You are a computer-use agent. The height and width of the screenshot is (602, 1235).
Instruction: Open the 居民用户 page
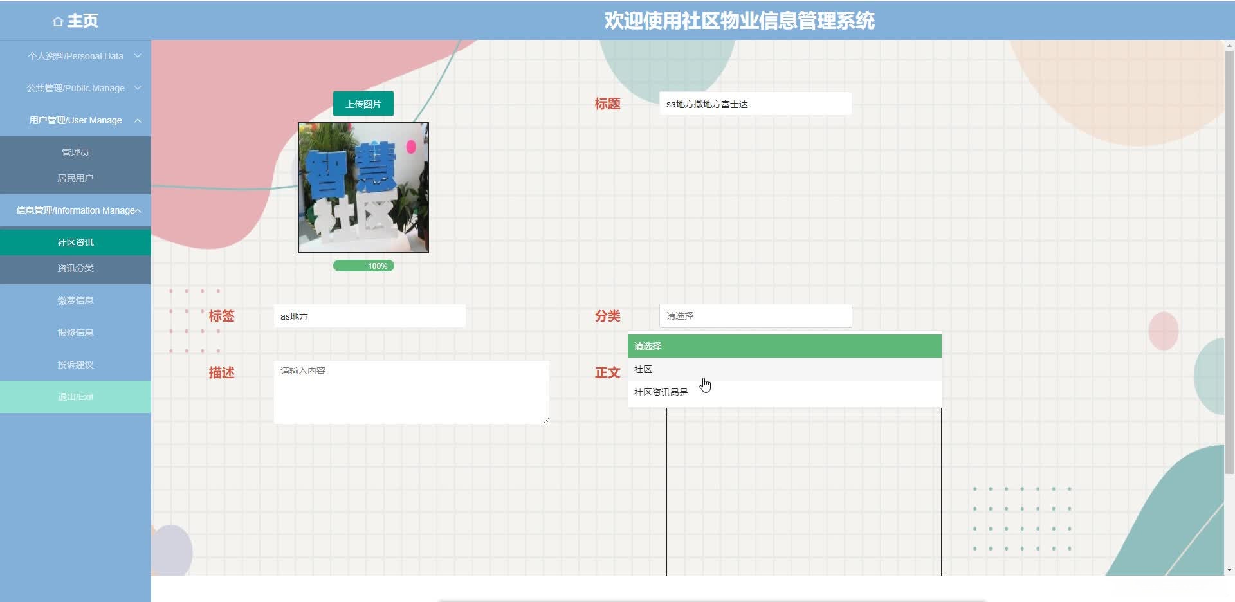[x=75, y=178]
